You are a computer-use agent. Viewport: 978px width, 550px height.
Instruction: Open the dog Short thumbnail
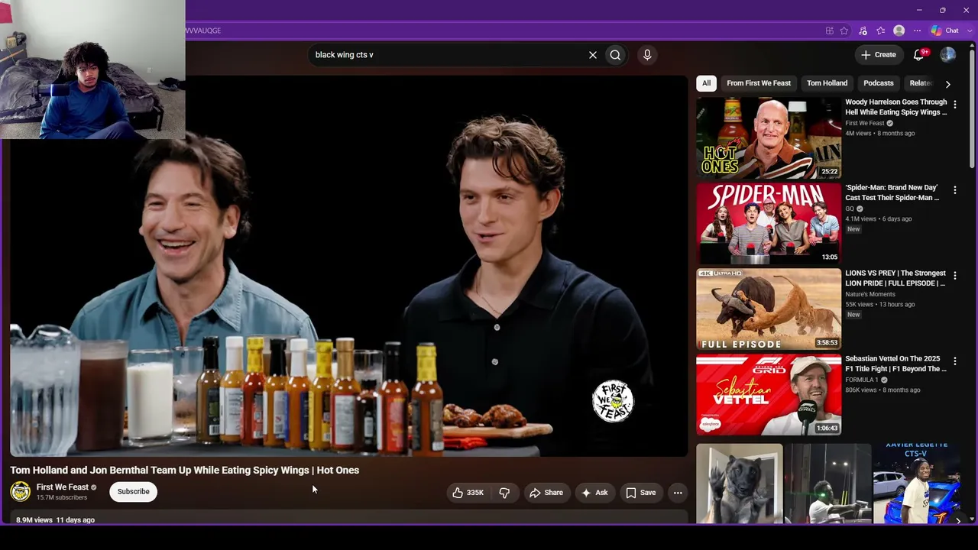pyautogui.click(x=740, y=484)
